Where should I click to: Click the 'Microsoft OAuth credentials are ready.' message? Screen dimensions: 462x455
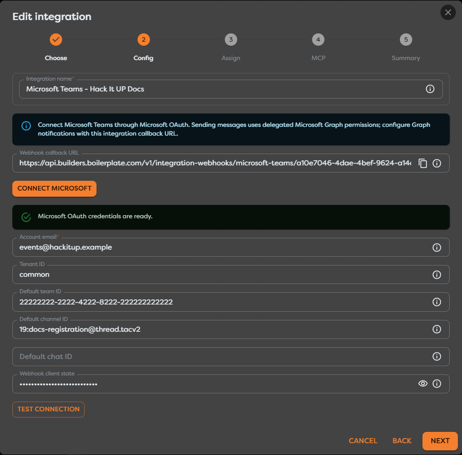(x=95, y=216)
